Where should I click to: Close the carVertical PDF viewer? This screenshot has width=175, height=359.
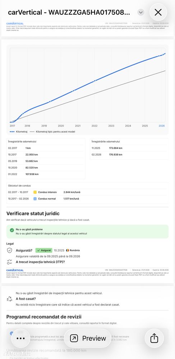[158, 12]
